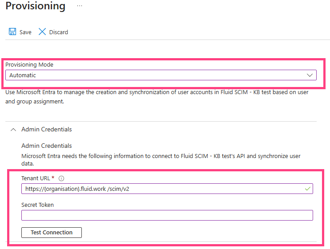Click the Secret Token input field
This screenshot has height=249, width=330.
tap(167, 215)
